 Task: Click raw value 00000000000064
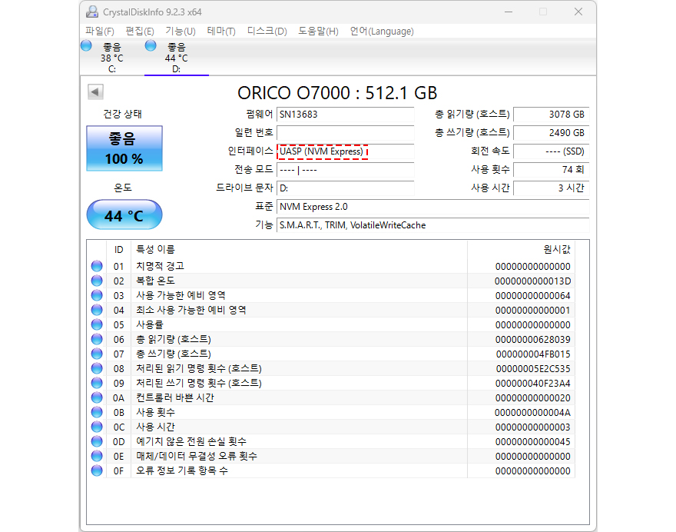tap(532, 296)
